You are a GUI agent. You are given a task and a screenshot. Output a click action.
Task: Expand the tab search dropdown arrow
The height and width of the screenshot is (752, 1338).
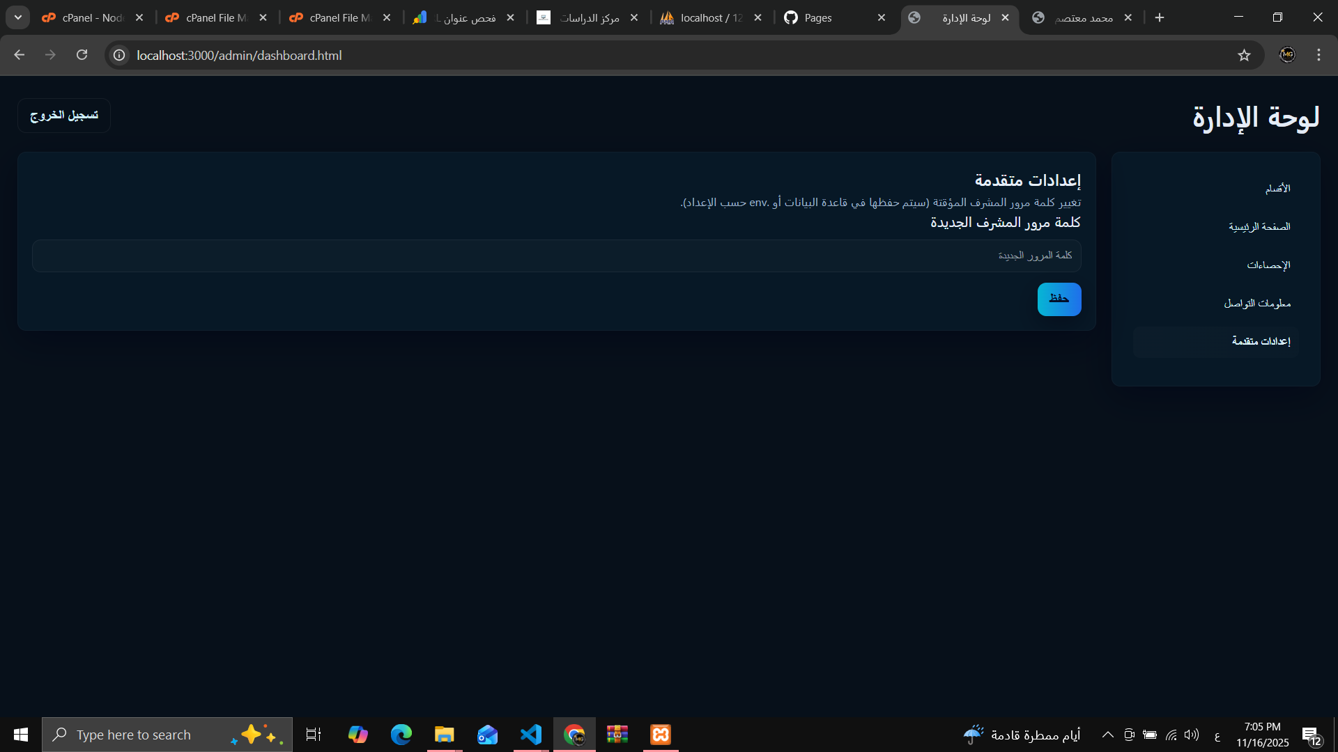click(x=18, y=17)
